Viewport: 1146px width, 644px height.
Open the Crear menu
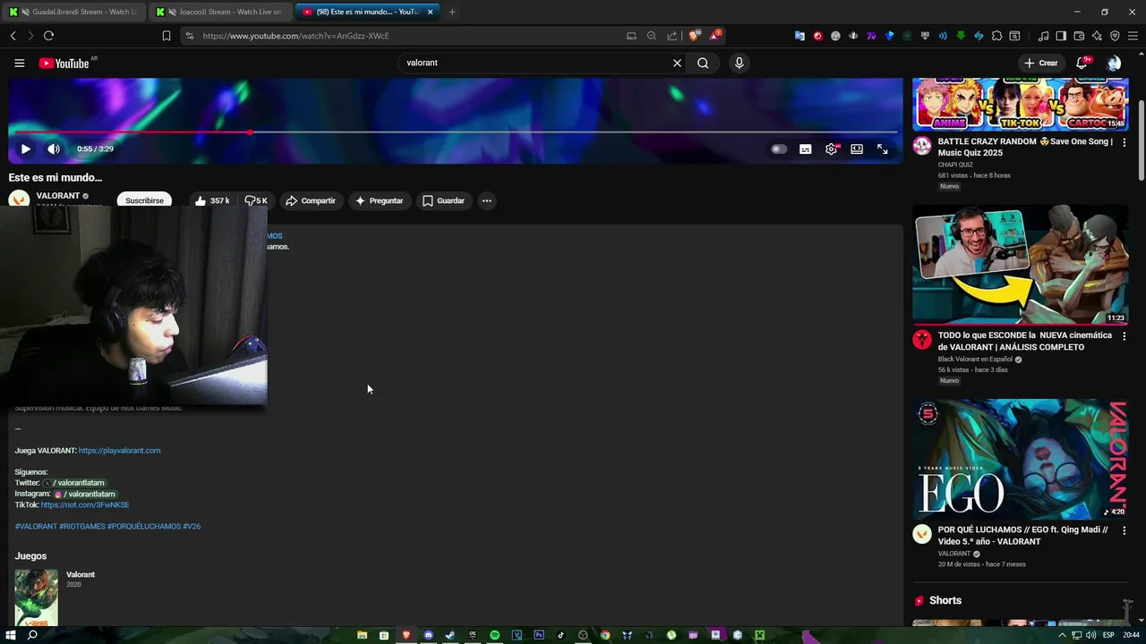click(x=1041, y=63)
